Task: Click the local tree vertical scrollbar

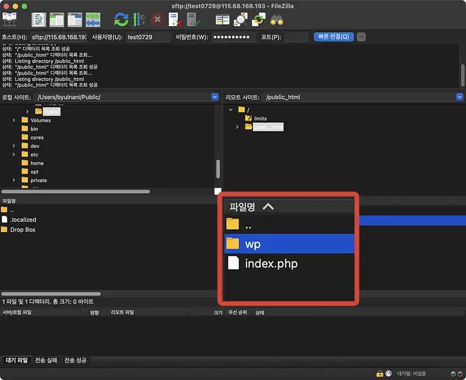Action: tap(218, 169)
